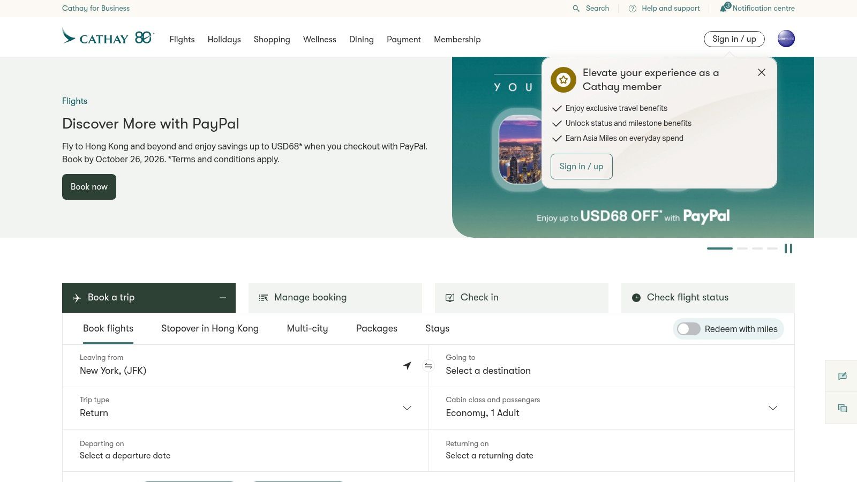The image size is (857, 482).
Task: Expand the Trip type dropdown
Action: click(407, 408)
